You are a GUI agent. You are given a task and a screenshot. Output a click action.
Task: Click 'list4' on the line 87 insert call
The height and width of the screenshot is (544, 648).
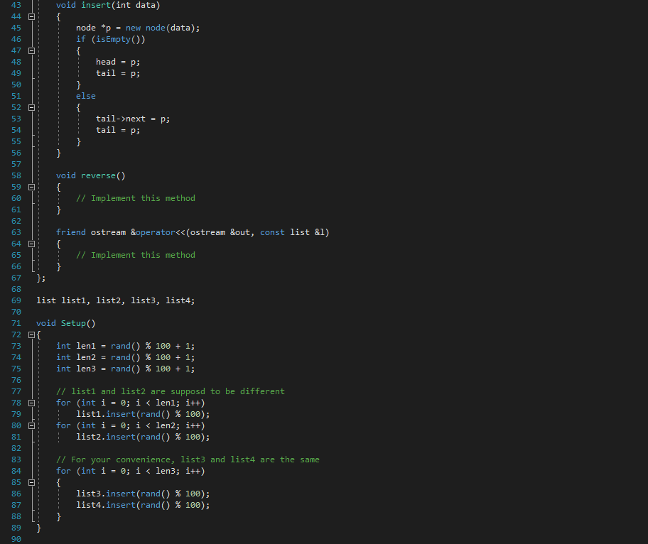(88, 505)
